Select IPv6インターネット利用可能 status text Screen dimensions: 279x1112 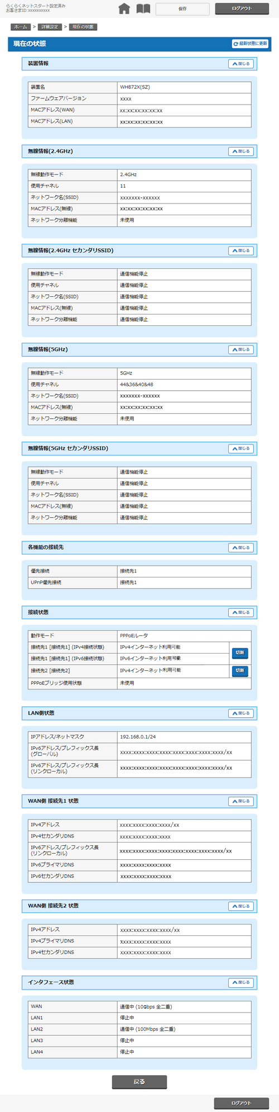150,659
